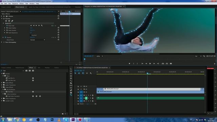217x122 pixels.
Task: Select the Fast Color Corrector effect
Action: tap(14, 96)
